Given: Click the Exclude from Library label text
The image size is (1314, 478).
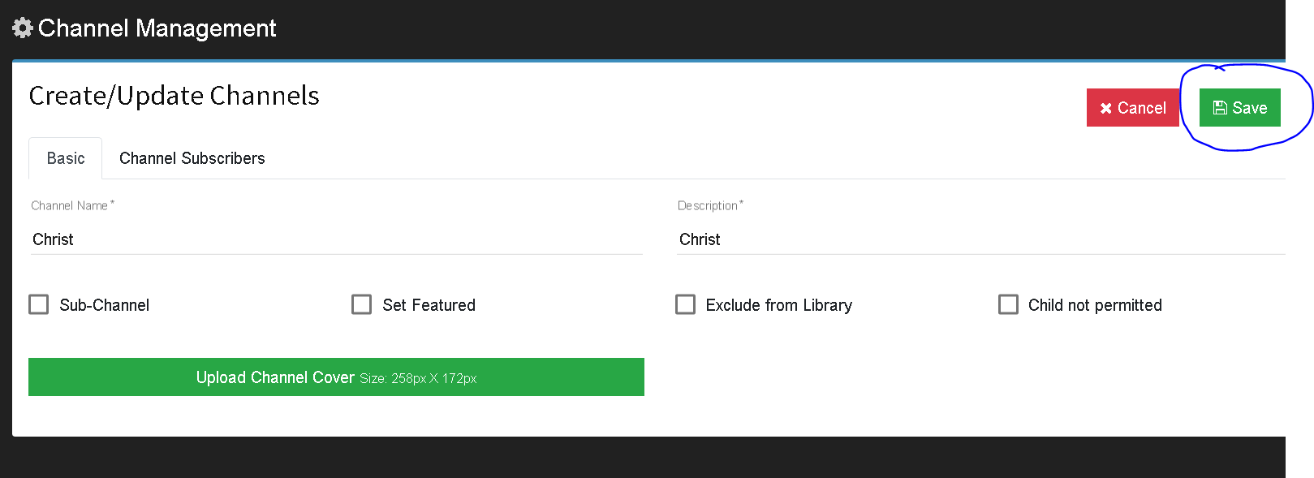Looking at the screenshot, I should (779, 305).
